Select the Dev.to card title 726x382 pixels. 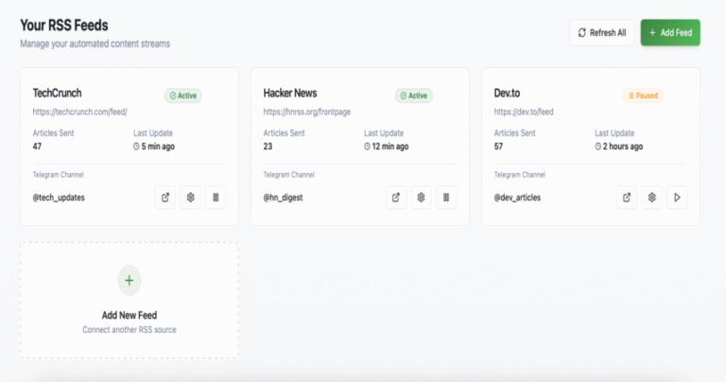507,93
